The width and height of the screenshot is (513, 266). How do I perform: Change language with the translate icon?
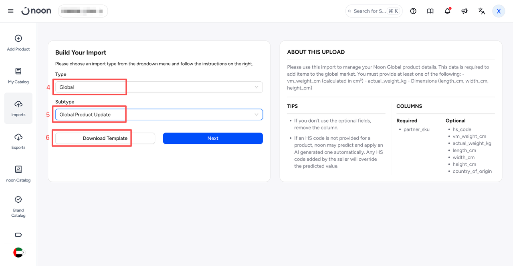coord(482,11)
